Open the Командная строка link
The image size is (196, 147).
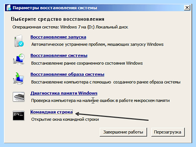click(x=52, y=112)
